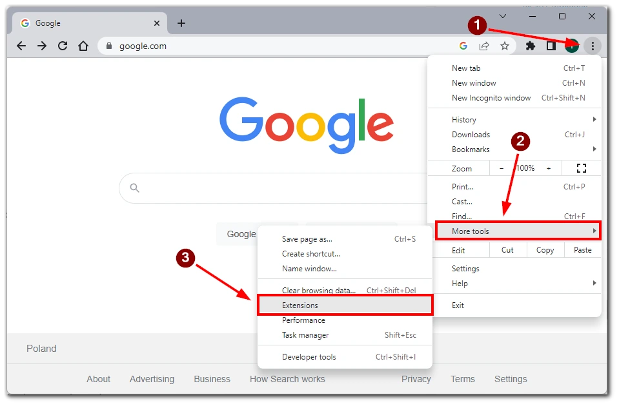This screenshot has width=619, height=406.
Task: Open the home page icon
Action: [x=83, y=46]
